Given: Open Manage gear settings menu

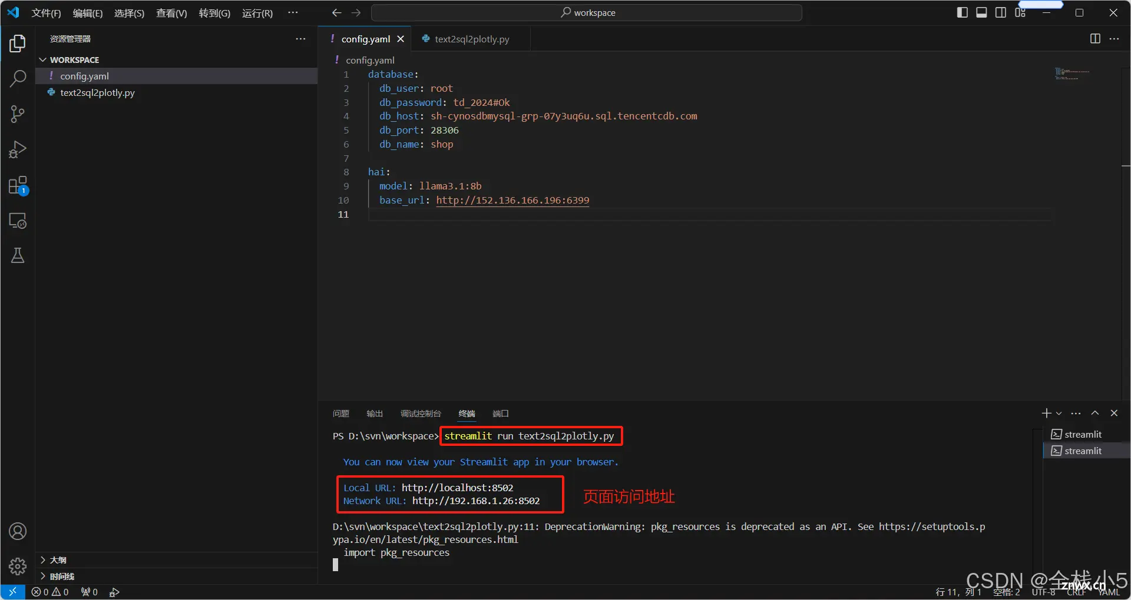Looking at the screenshot, I should click(x=18, y=566).
